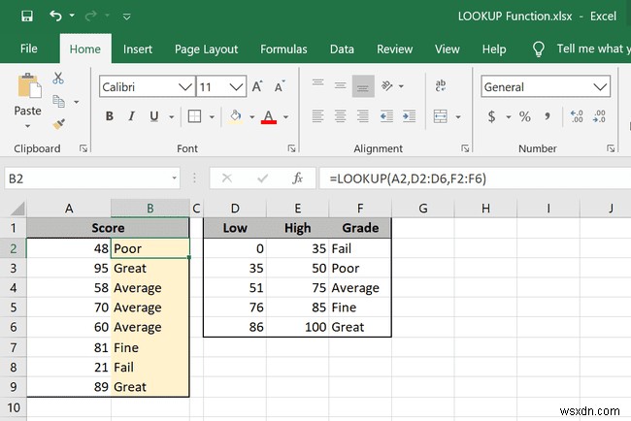Click the Increase Decimal icon
631x421 pixels.
[x=577, y=116]
